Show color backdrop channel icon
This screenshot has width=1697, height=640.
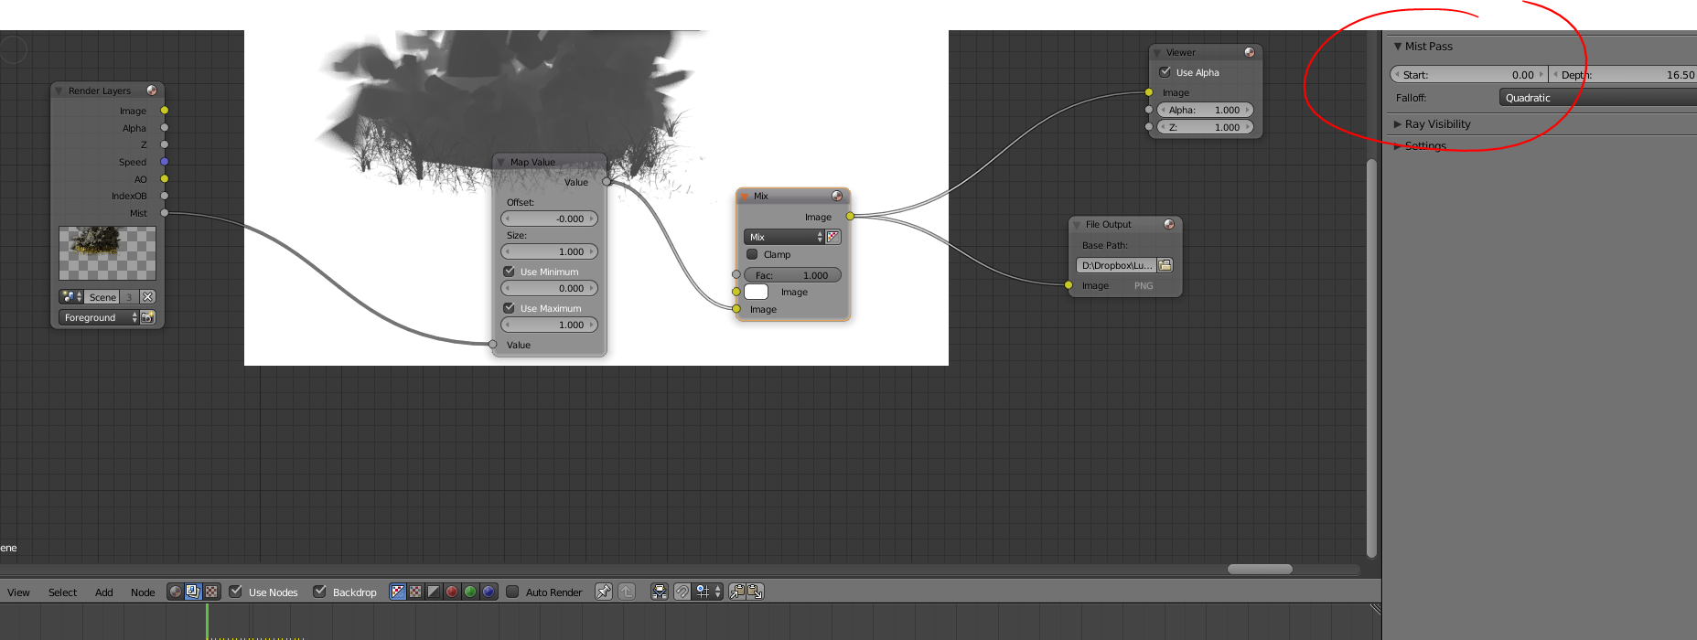(x=415, y=592)
